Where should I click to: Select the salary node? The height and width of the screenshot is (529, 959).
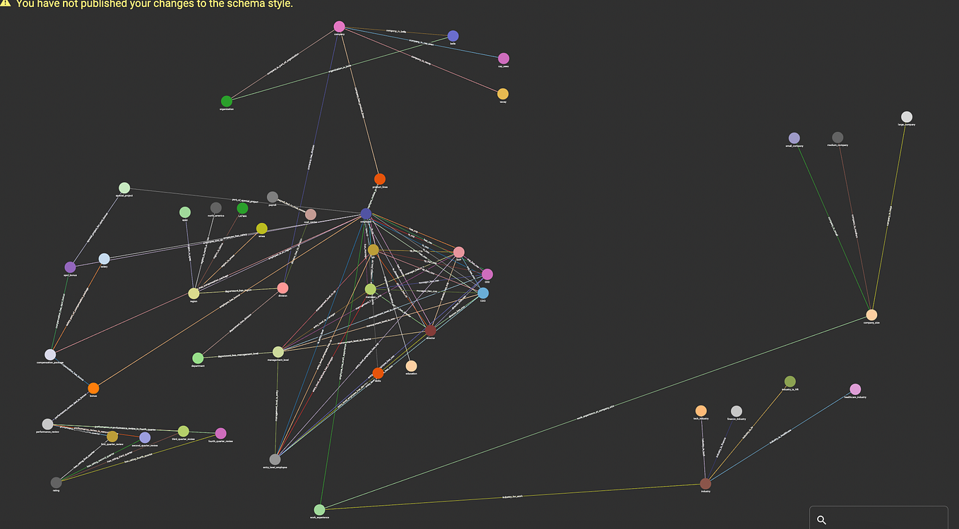pyautogui.click(x=106, y=258)
